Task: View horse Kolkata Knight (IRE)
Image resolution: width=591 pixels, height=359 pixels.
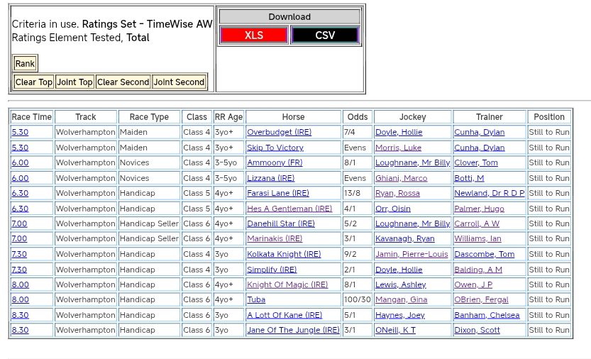Action: [283, 254]
